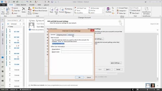Apply the FW Pat quick step
Viewport: 162px width, 91px height.
(92, 11)
